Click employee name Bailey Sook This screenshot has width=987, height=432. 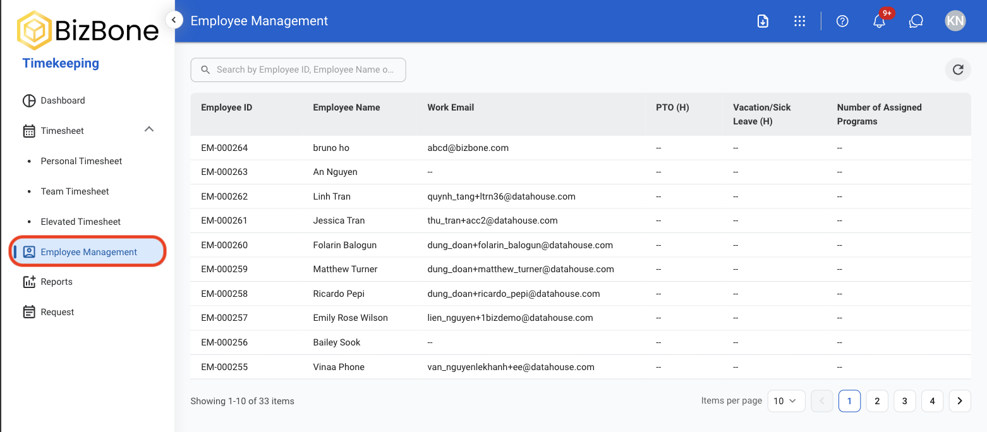point(337,342)
